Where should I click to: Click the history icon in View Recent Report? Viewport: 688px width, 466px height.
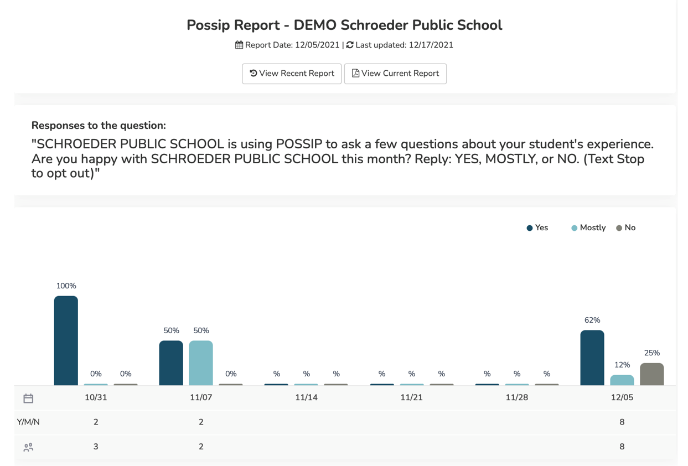coord(253,73)
